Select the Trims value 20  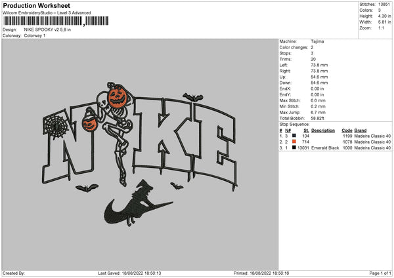click(313, 59)
